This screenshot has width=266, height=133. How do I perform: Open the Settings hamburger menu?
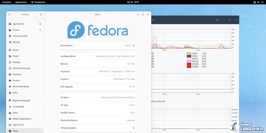[x=41, y=15]
